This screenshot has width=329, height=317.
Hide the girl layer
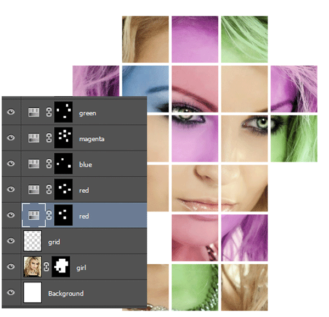click(10, 268)
